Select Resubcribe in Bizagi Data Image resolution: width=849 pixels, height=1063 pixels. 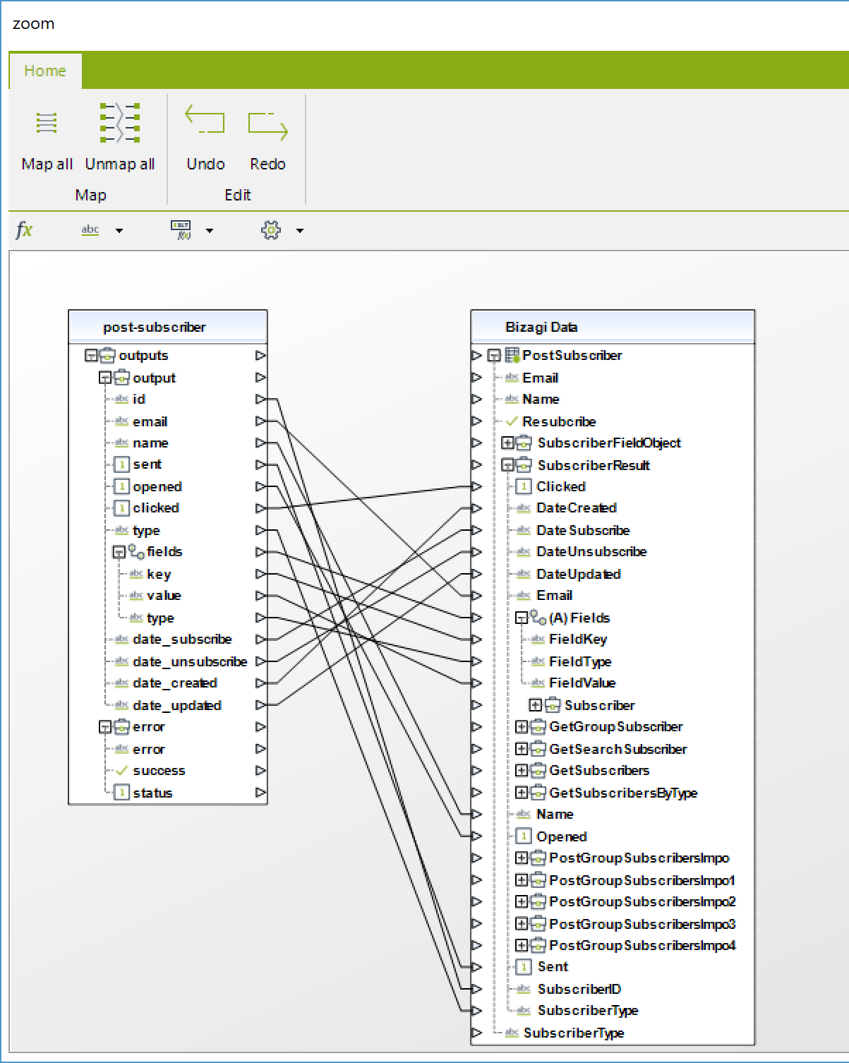[559, 421]
